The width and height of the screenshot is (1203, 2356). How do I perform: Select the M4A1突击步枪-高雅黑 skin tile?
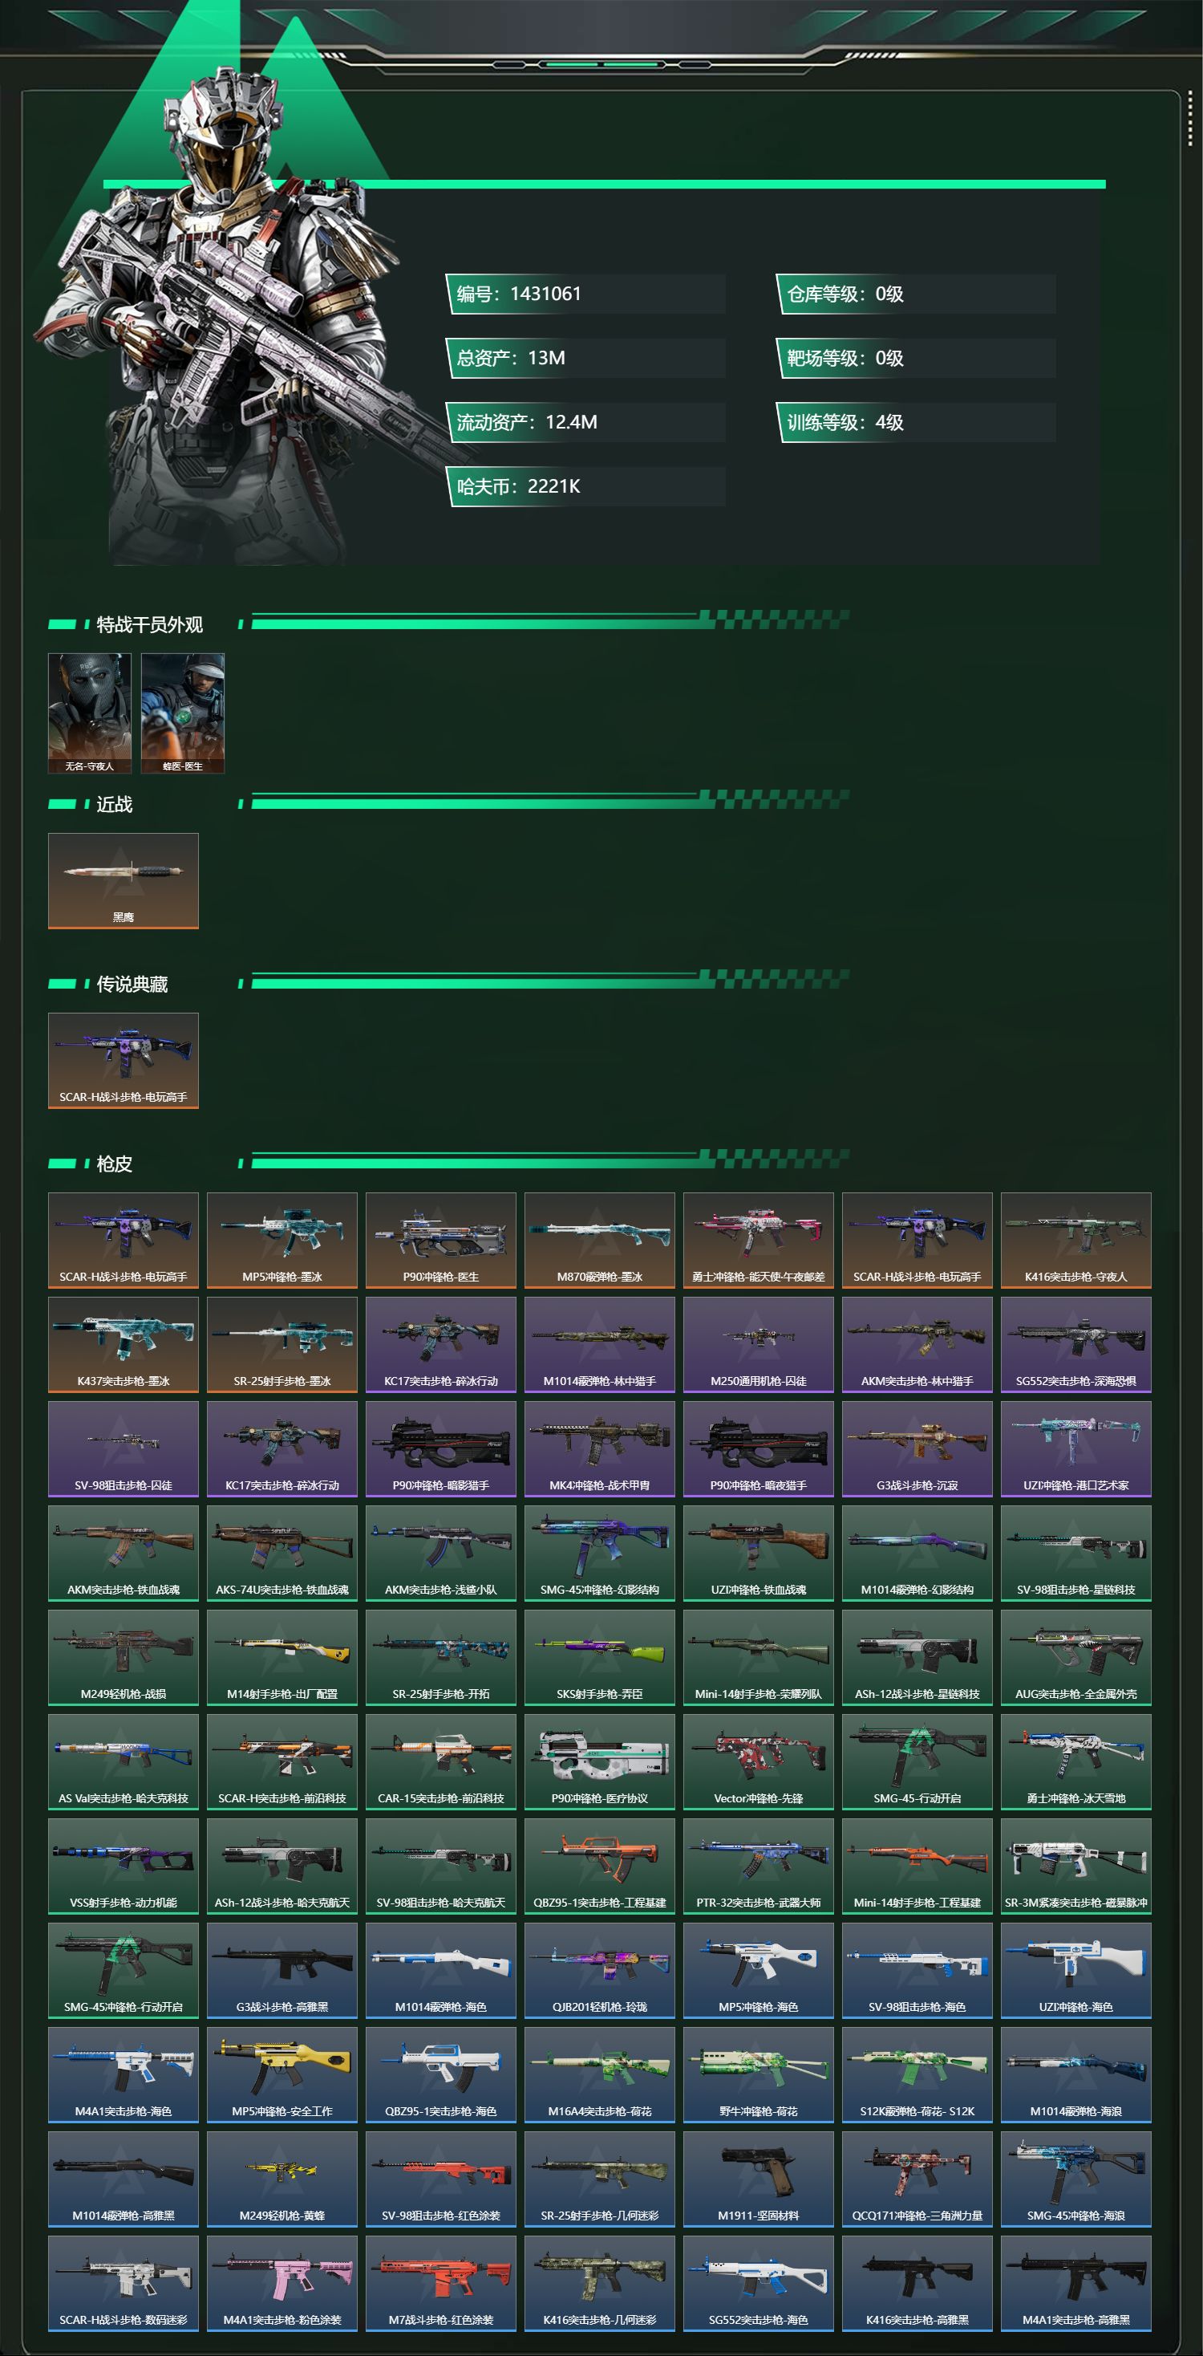point(1076,2283)
